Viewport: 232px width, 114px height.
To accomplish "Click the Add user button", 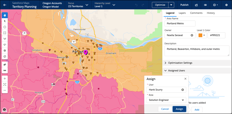I will pos(197,110).
